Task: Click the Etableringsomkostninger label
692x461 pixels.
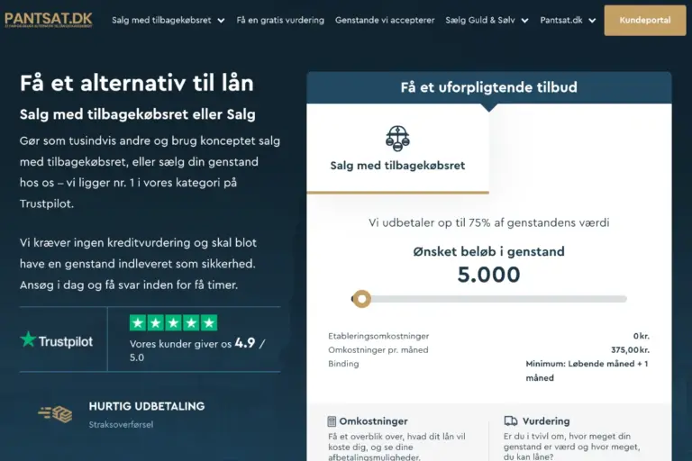Action: [x=378, y=336]
